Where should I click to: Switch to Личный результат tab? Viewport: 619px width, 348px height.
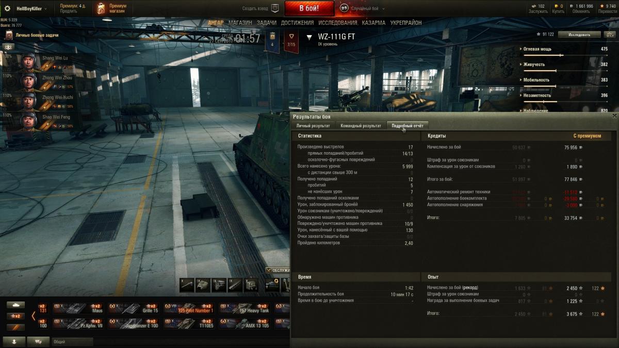[313, 126]
